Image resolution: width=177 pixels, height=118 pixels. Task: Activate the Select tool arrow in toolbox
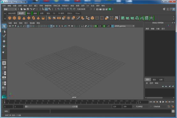pos(4,26)
